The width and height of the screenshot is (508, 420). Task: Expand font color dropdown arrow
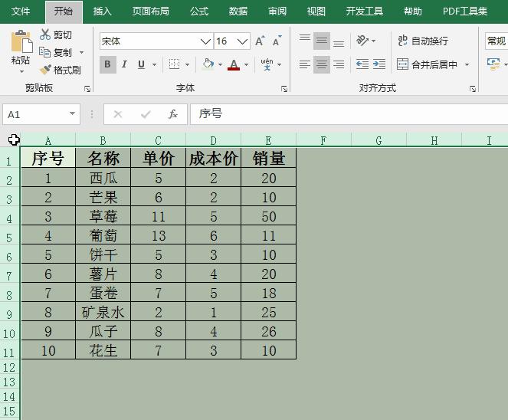click(246, 64)
